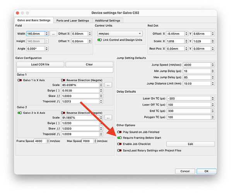Adjust Galvo 1 Bulge stepper
The height and width of the screenshot is (193, 231).
pos(101,91)
